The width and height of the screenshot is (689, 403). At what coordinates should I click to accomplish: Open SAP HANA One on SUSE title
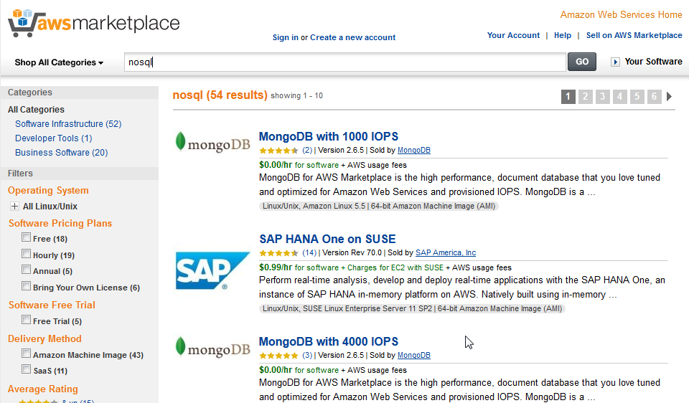tap(327, 239)
